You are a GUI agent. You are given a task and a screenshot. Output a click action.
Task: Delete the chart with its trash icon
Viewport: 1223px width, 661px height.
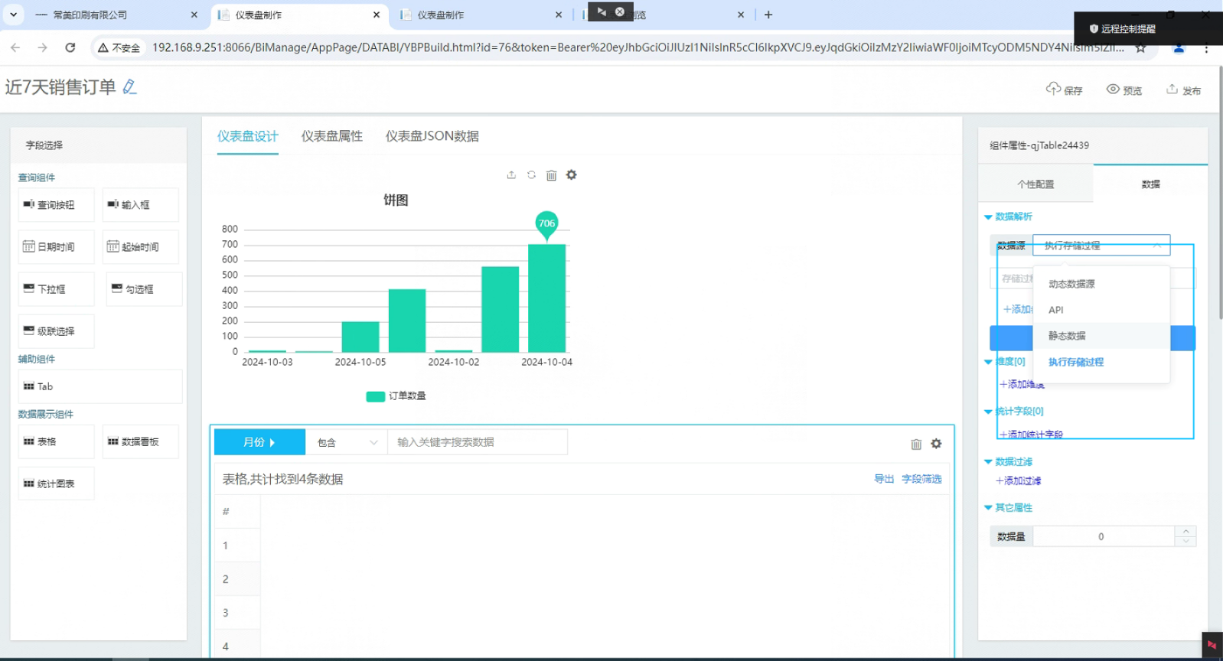pos(551,175)
